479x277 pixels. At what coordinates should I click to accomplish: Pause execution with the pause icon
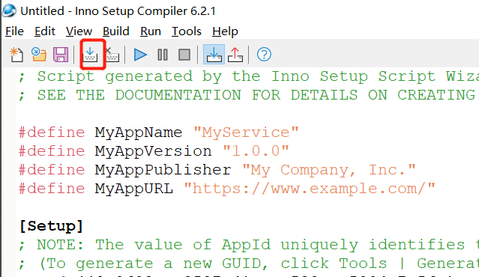point(163,55)
